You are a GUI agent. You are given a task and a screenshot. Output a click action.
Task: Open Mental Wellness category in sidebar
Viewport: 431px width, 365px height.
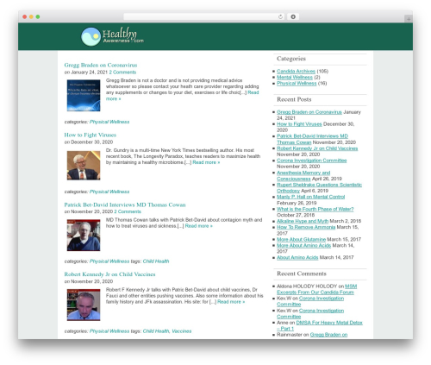pos(295,78)
